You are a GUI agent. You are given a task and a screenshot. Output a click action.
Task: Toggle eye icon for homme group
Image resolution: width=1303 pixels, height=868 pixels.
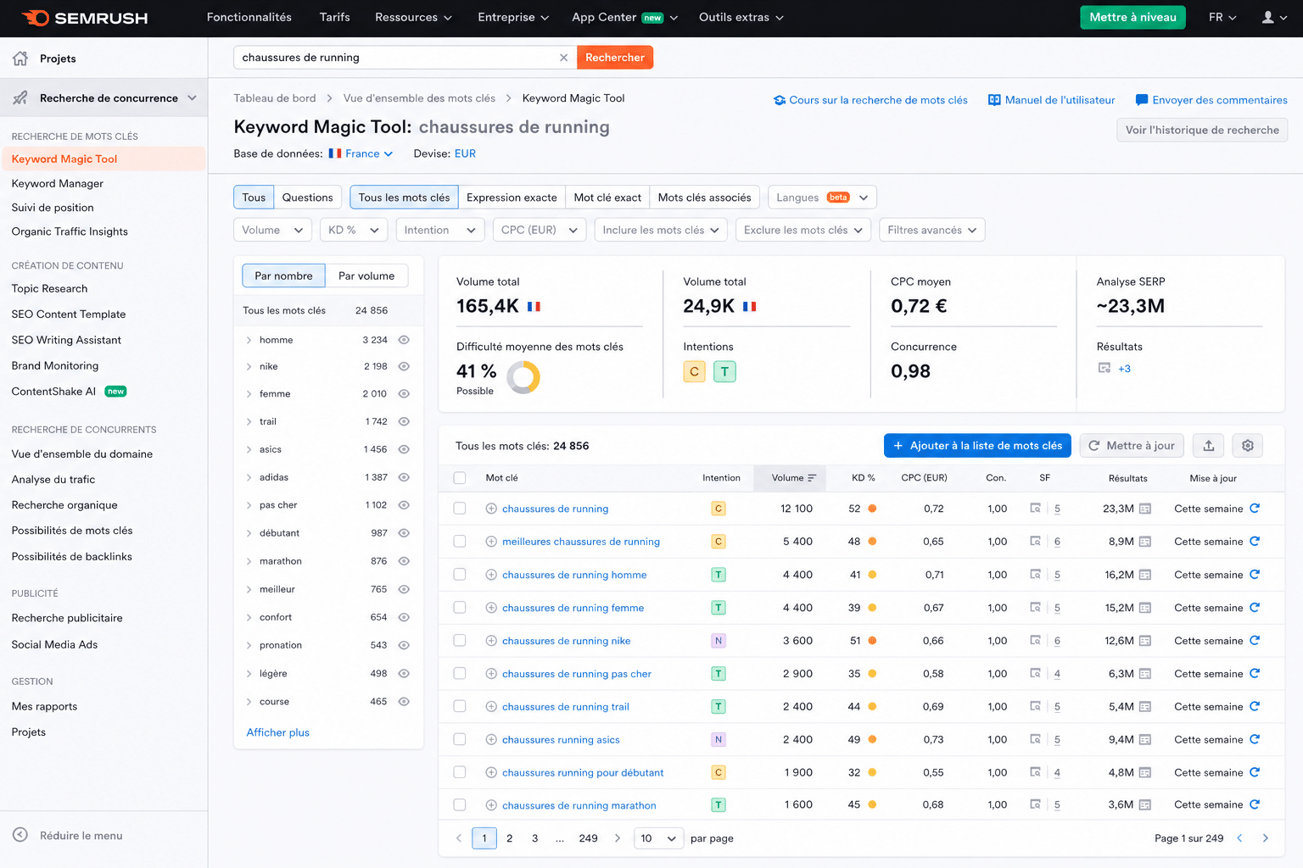pos(405,340)
